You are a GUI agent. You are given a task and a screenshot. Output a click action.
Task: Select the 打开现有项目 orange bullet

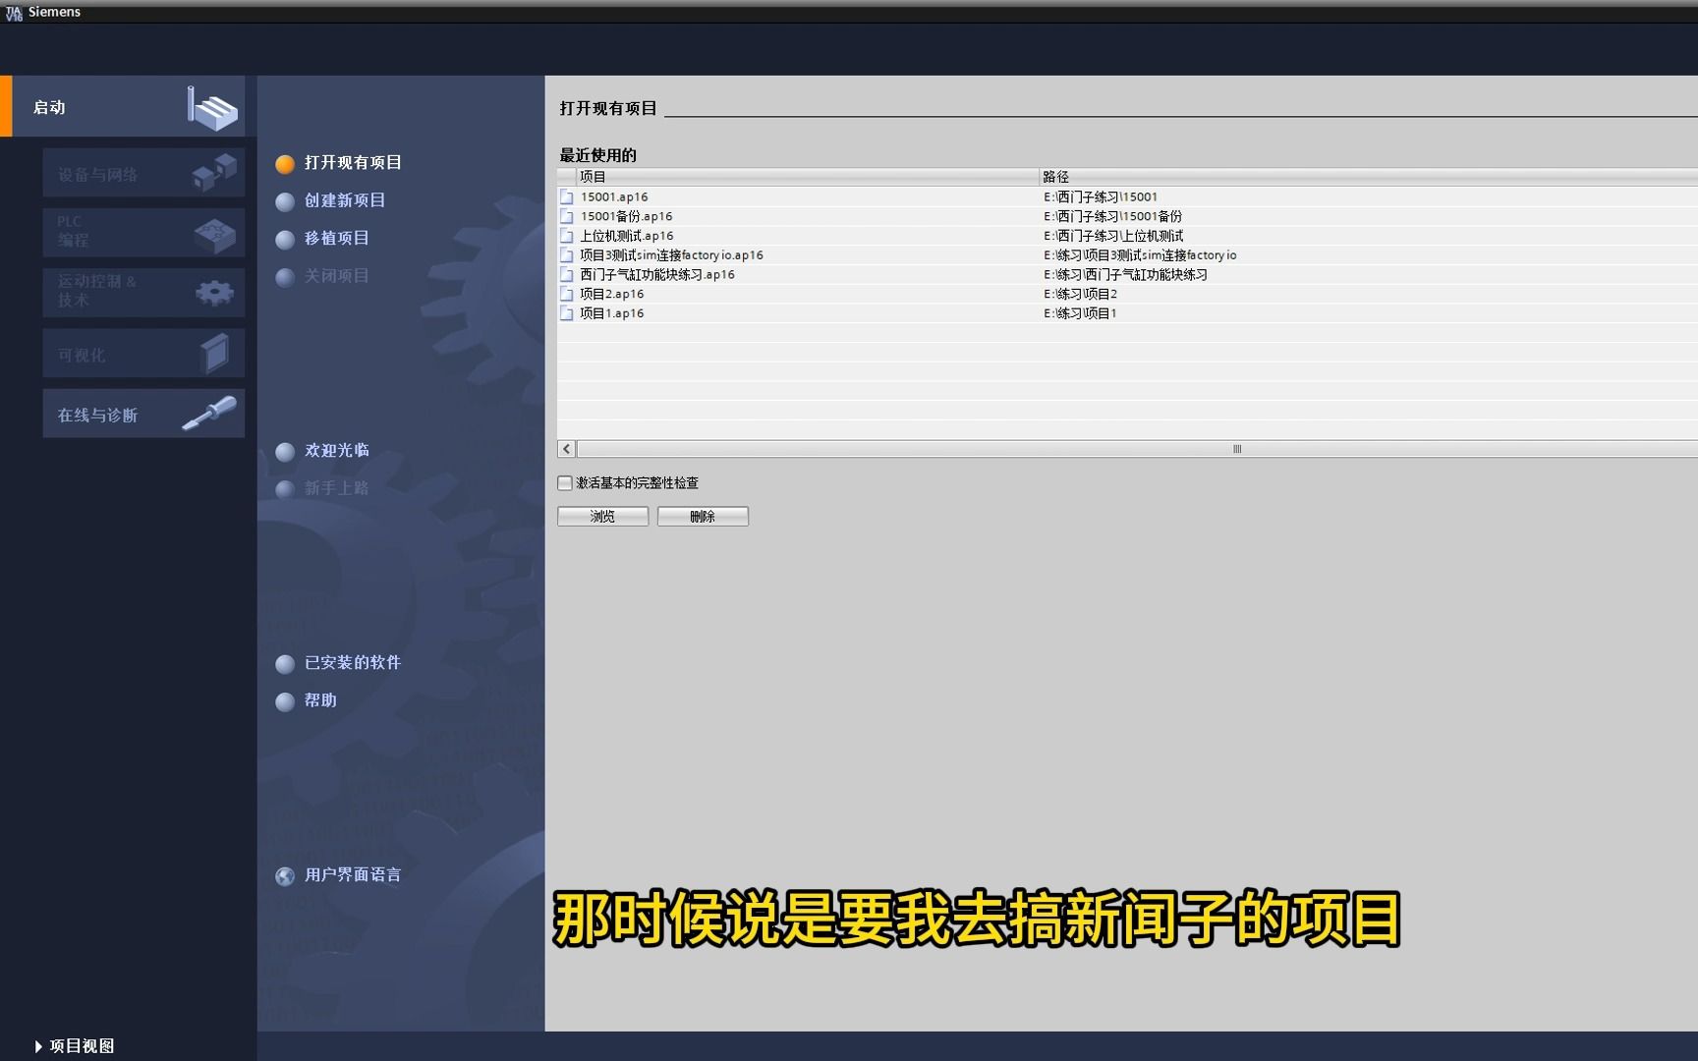pyautogui.click(x=285, y=164)
